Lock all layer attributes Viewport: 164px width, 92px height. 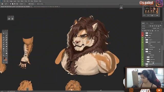click(x=152, y=31)
